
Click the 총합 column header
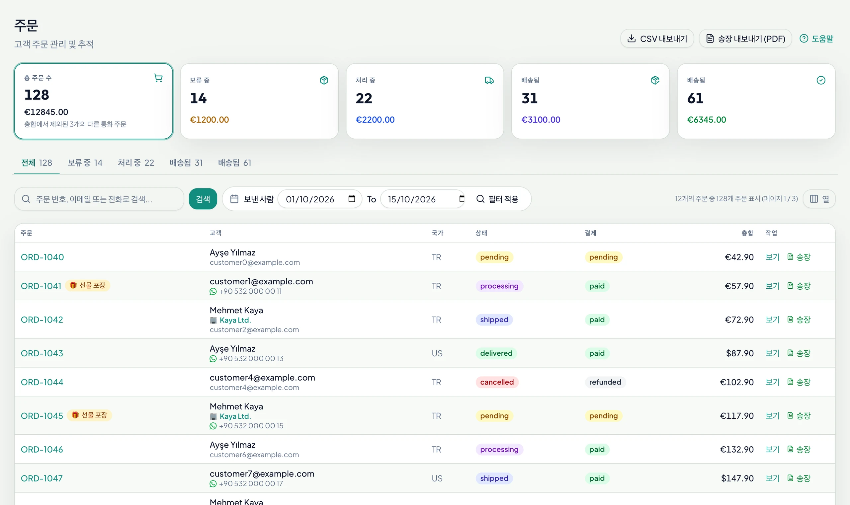tap(747, 233)
